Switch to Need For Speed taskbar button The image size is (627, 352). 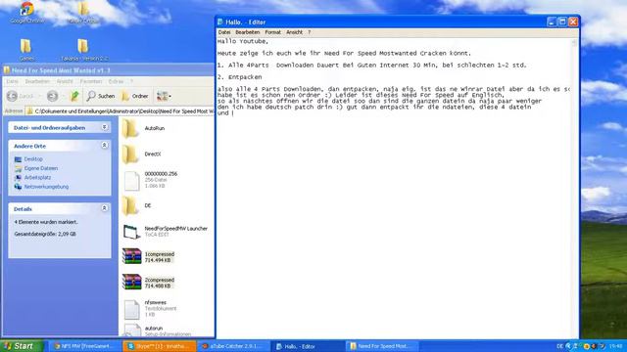coord(381,346)
